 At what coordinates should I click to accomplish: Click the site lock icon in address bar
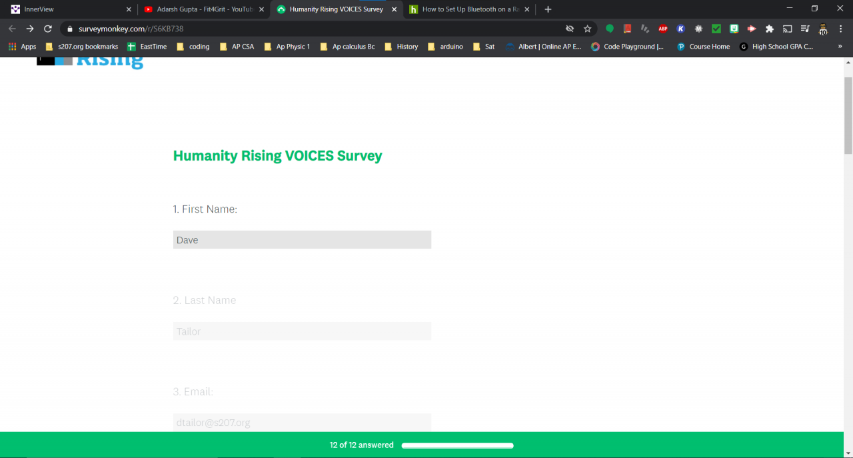69,29
